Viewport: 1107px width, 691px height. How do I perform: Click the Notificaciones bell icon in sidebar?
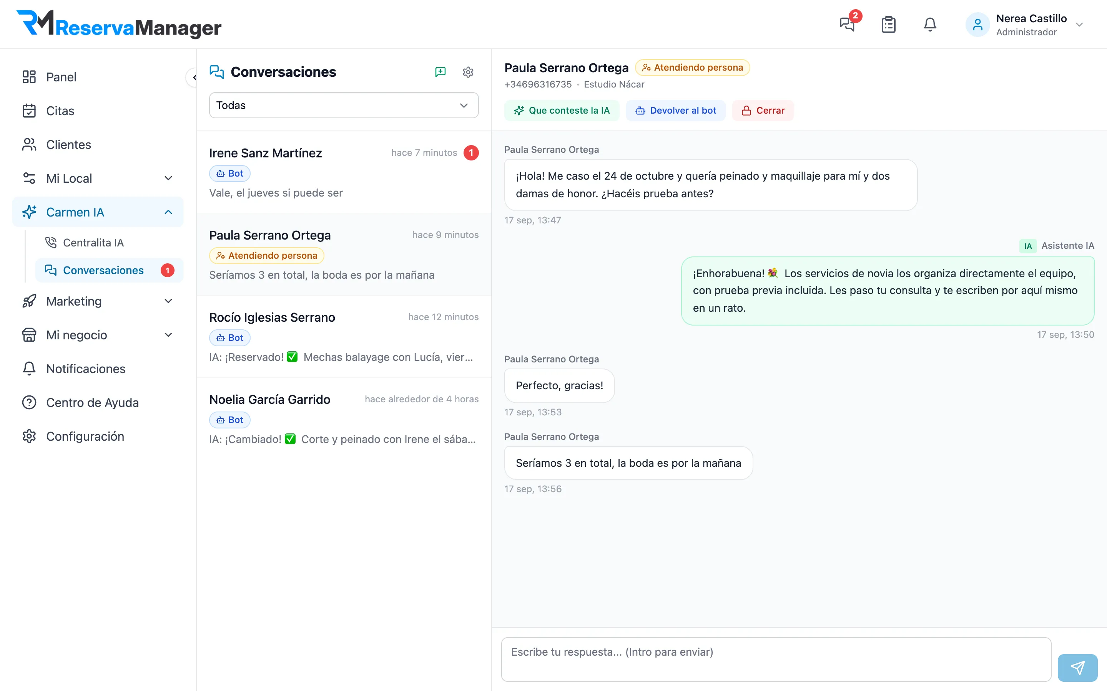click(x=29, y=369)
